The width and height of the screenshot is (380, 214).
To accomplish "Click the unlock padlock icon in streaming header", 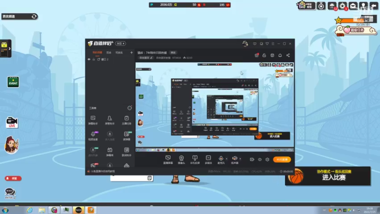I will 264,55.
